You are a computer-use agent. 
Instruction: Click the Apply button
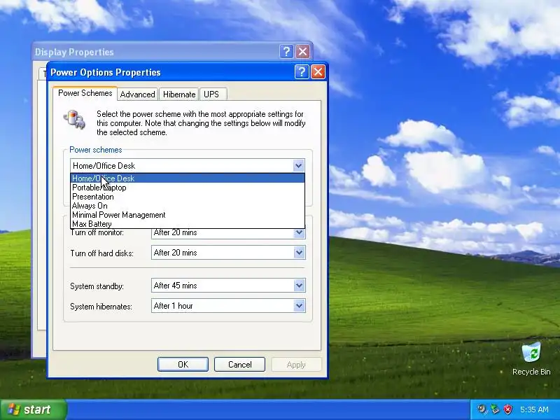click(x=296, y=364)
